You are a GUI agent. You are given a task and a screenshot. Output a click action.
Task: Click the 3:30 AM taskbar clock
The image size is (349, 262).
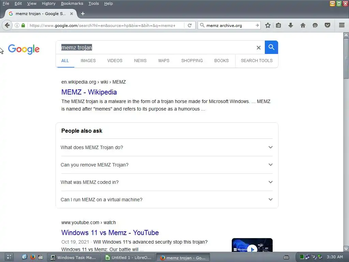click(335, 257)
